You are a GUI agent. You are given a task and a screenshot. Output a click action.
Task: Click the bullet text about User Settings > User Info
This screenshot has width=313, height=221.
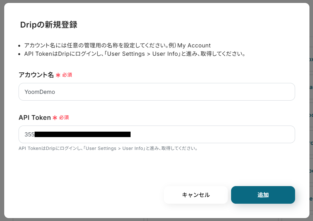pos(135,54)
